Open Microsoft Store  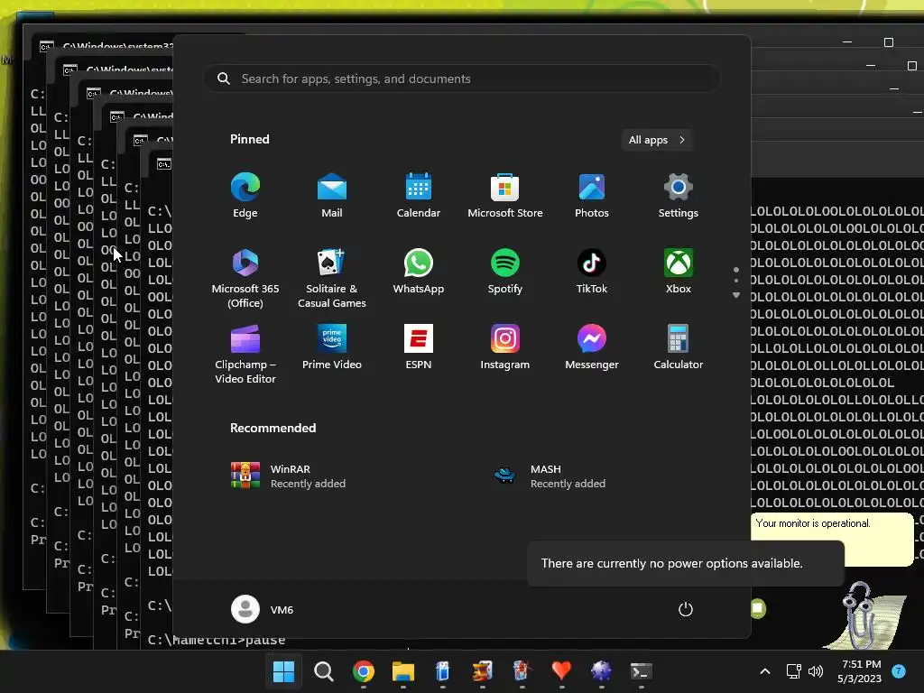(x=505, y=196)
